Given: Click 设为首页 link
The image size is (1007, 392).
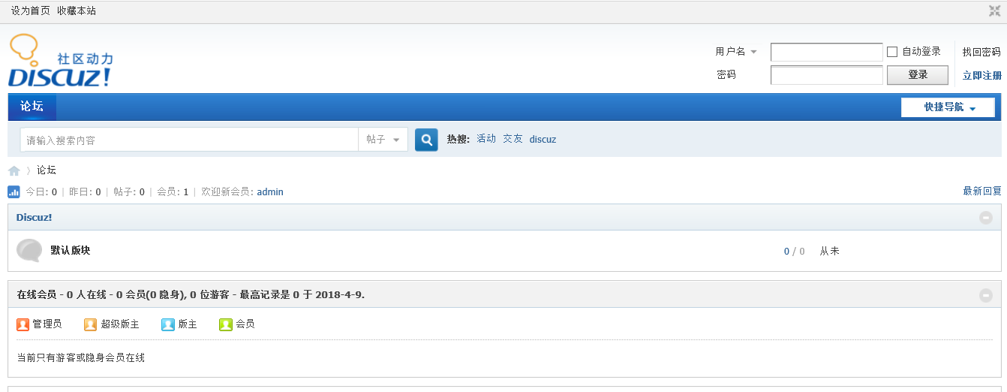Looking at the screenshot, I should tap(31, 11).
